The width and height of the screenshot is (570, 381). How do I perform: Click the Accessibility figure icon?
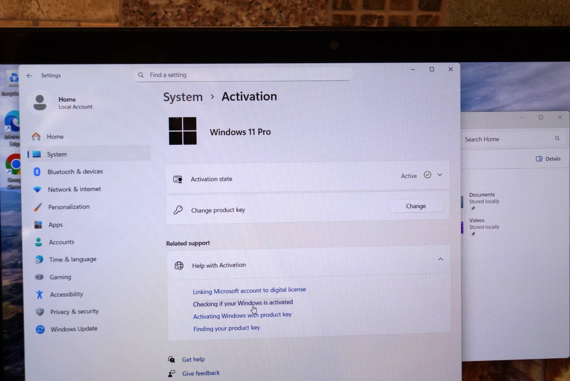[40, 294]
